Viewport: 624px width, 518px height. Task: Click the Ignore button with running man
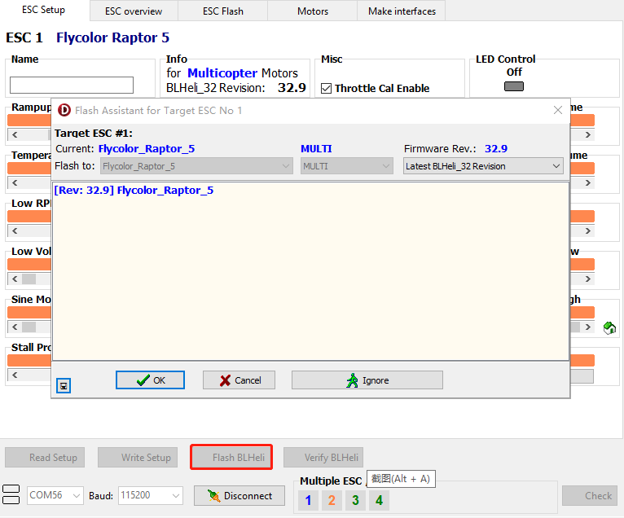[x=367, y=380]
